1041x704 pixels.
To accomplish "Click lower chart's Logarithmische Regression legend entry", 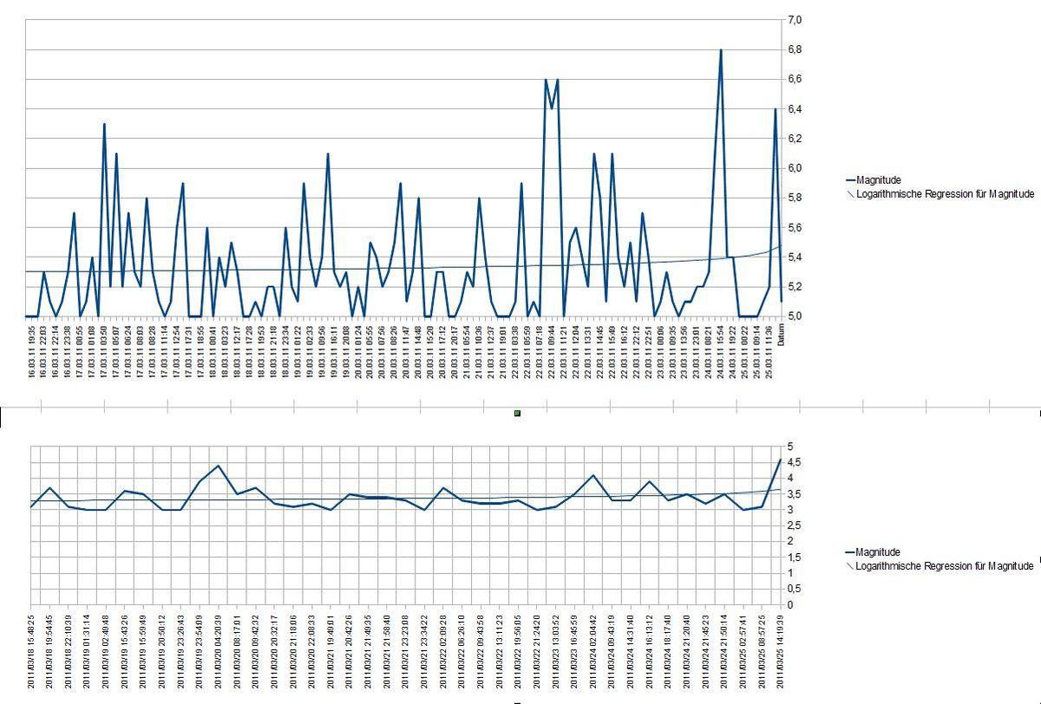I will [939, 566].
